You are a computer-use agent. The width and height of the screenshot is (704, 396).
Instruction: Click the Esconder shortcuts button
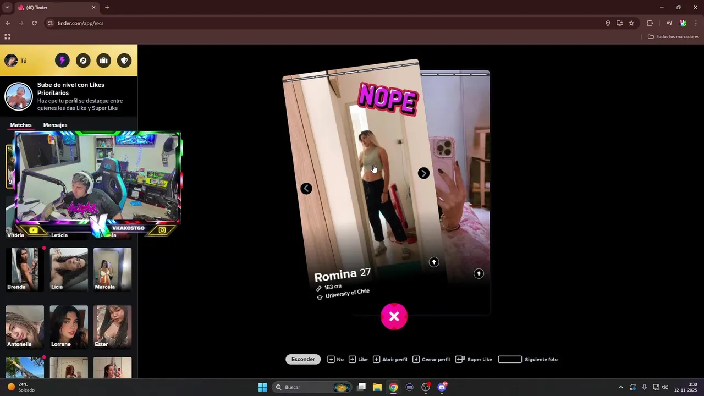303,359
